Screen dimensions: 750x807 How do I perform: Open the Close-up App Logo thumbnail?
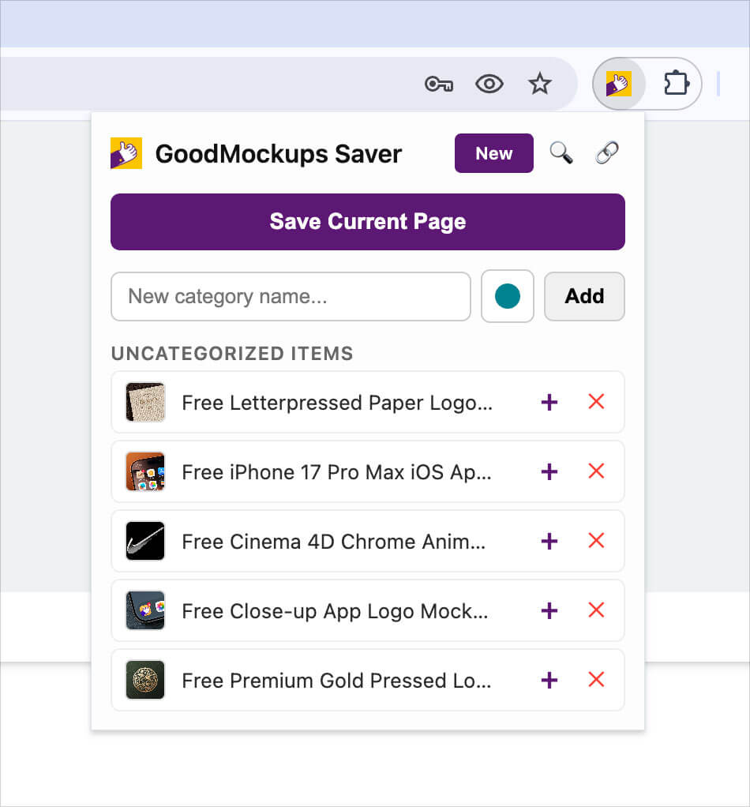click(145, 610)
